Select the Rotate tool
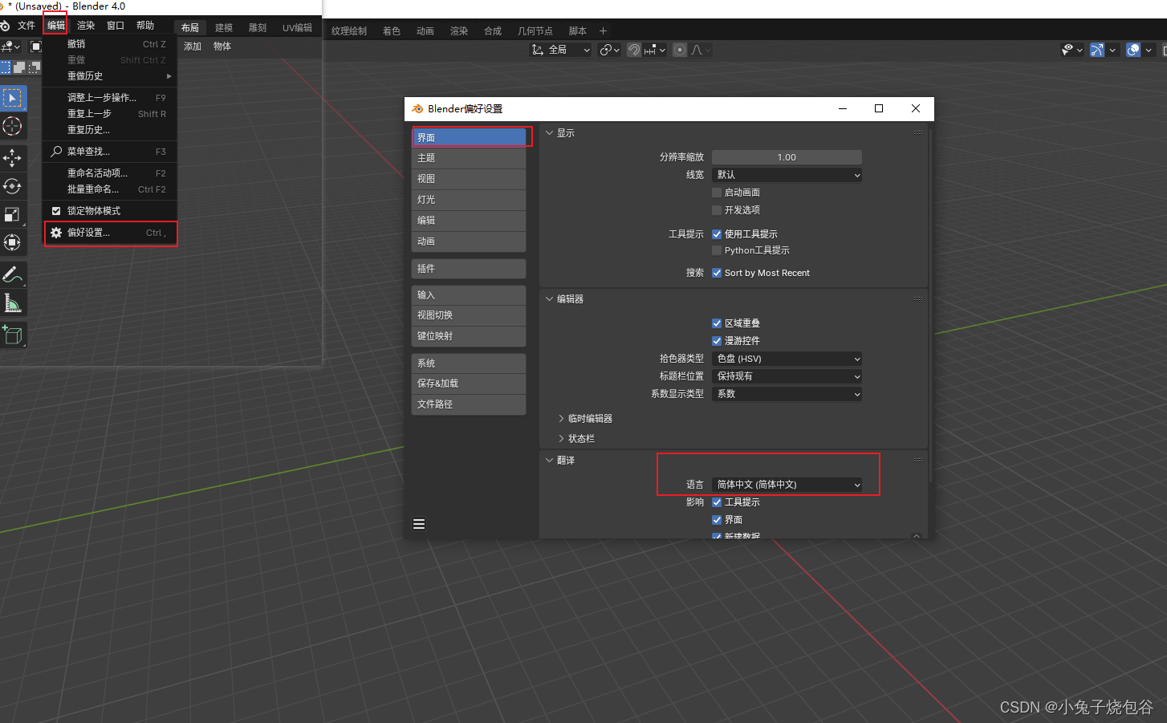Viewport: 1167px width, 723px height. (x=12, y=186)
